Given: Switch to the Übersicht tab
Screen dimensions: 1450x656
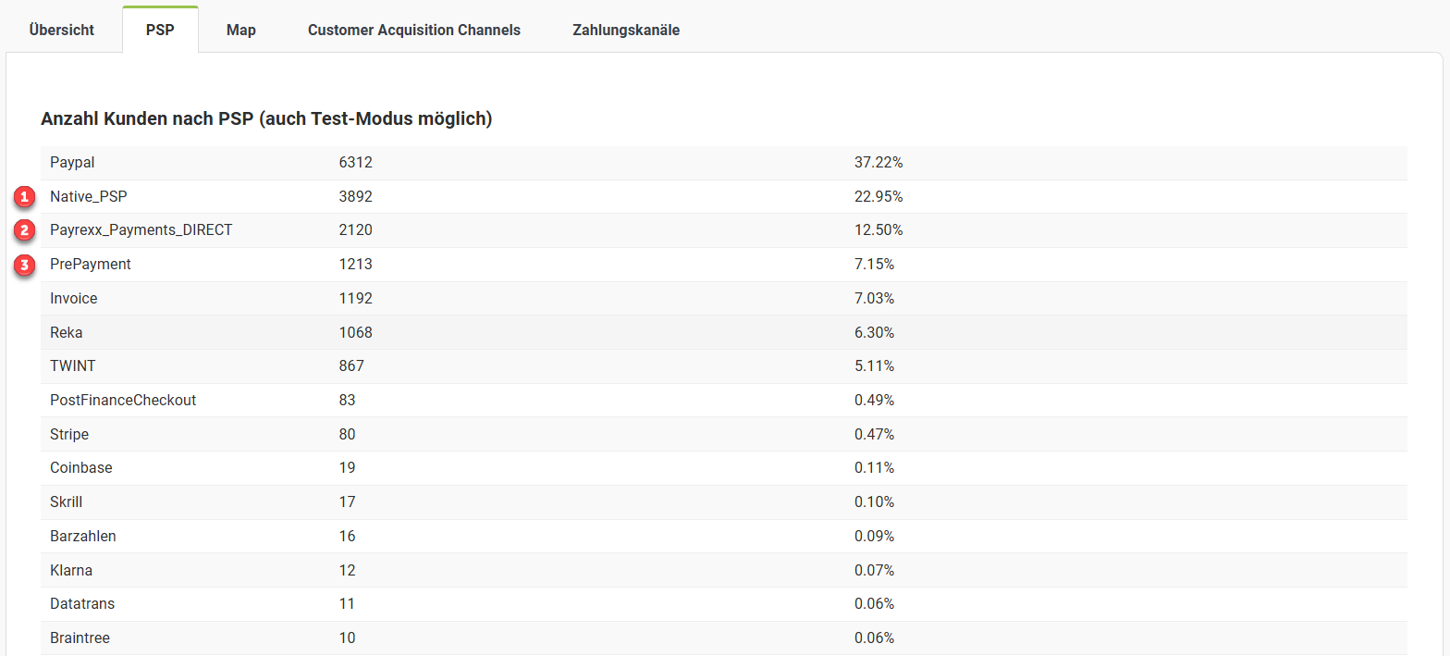Looking at the screenshot, I should (x=62, y=30).
